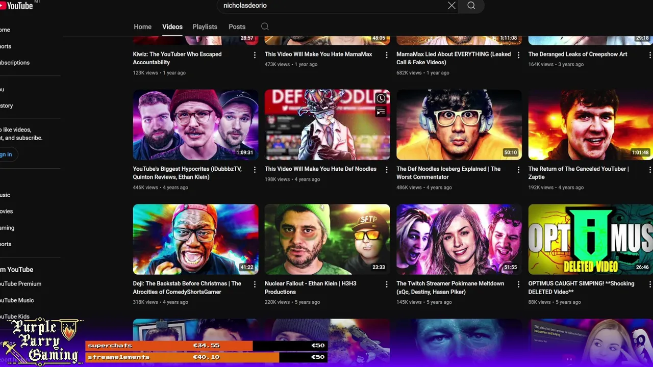Clear the search text with X icon
653x367 pixels.
coord(451,6)
